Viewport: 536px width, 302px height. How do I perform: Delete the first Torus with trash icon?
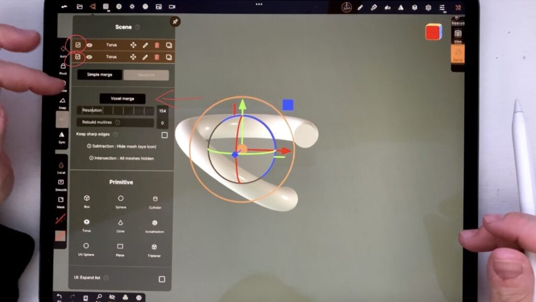tap(157, 45)
